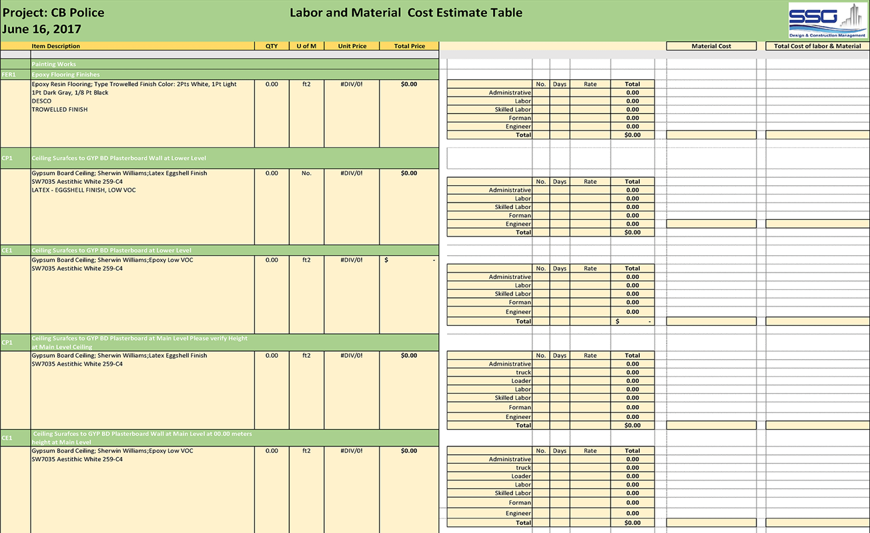This screenshot has height=533, width=870.
Task: Select 'Administrative' in the Epoxy Flooring labor table
Action: [490, 93]
